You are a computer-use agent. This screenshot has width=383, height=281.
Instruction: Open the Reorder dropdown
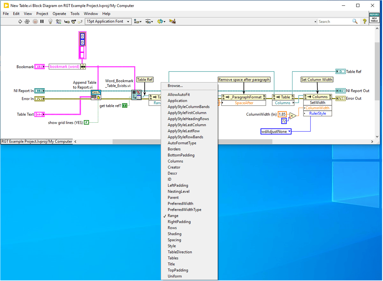(161, 21)
